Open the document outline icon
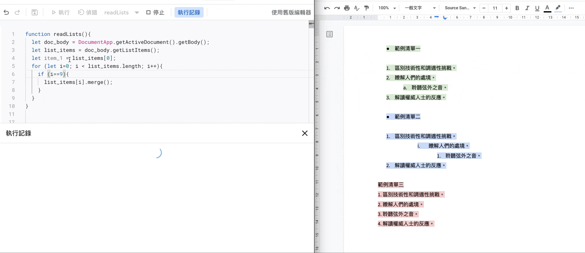 (x=329, y=34)
